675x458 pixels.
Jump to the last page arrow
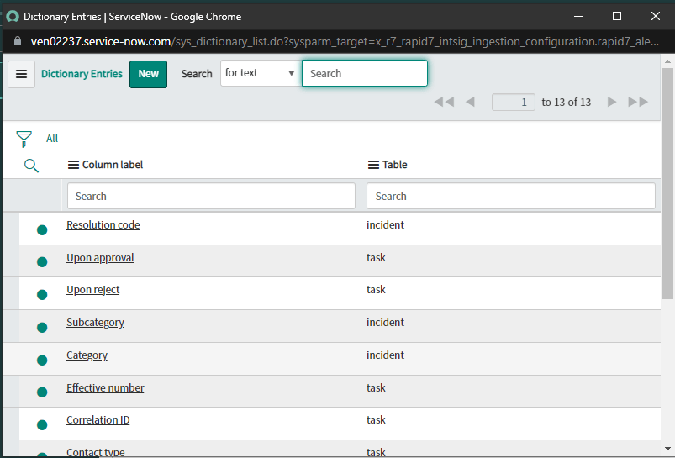point(638,102)
